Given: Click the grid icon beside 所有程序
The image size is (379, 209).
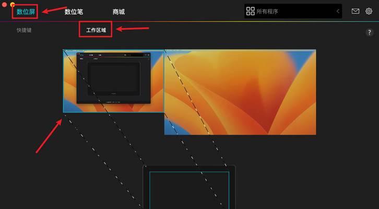Looking at the screenshot, I should point(251,11).
